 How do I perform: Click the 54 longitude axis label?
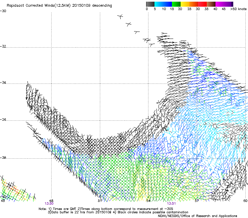click(148, 201)
